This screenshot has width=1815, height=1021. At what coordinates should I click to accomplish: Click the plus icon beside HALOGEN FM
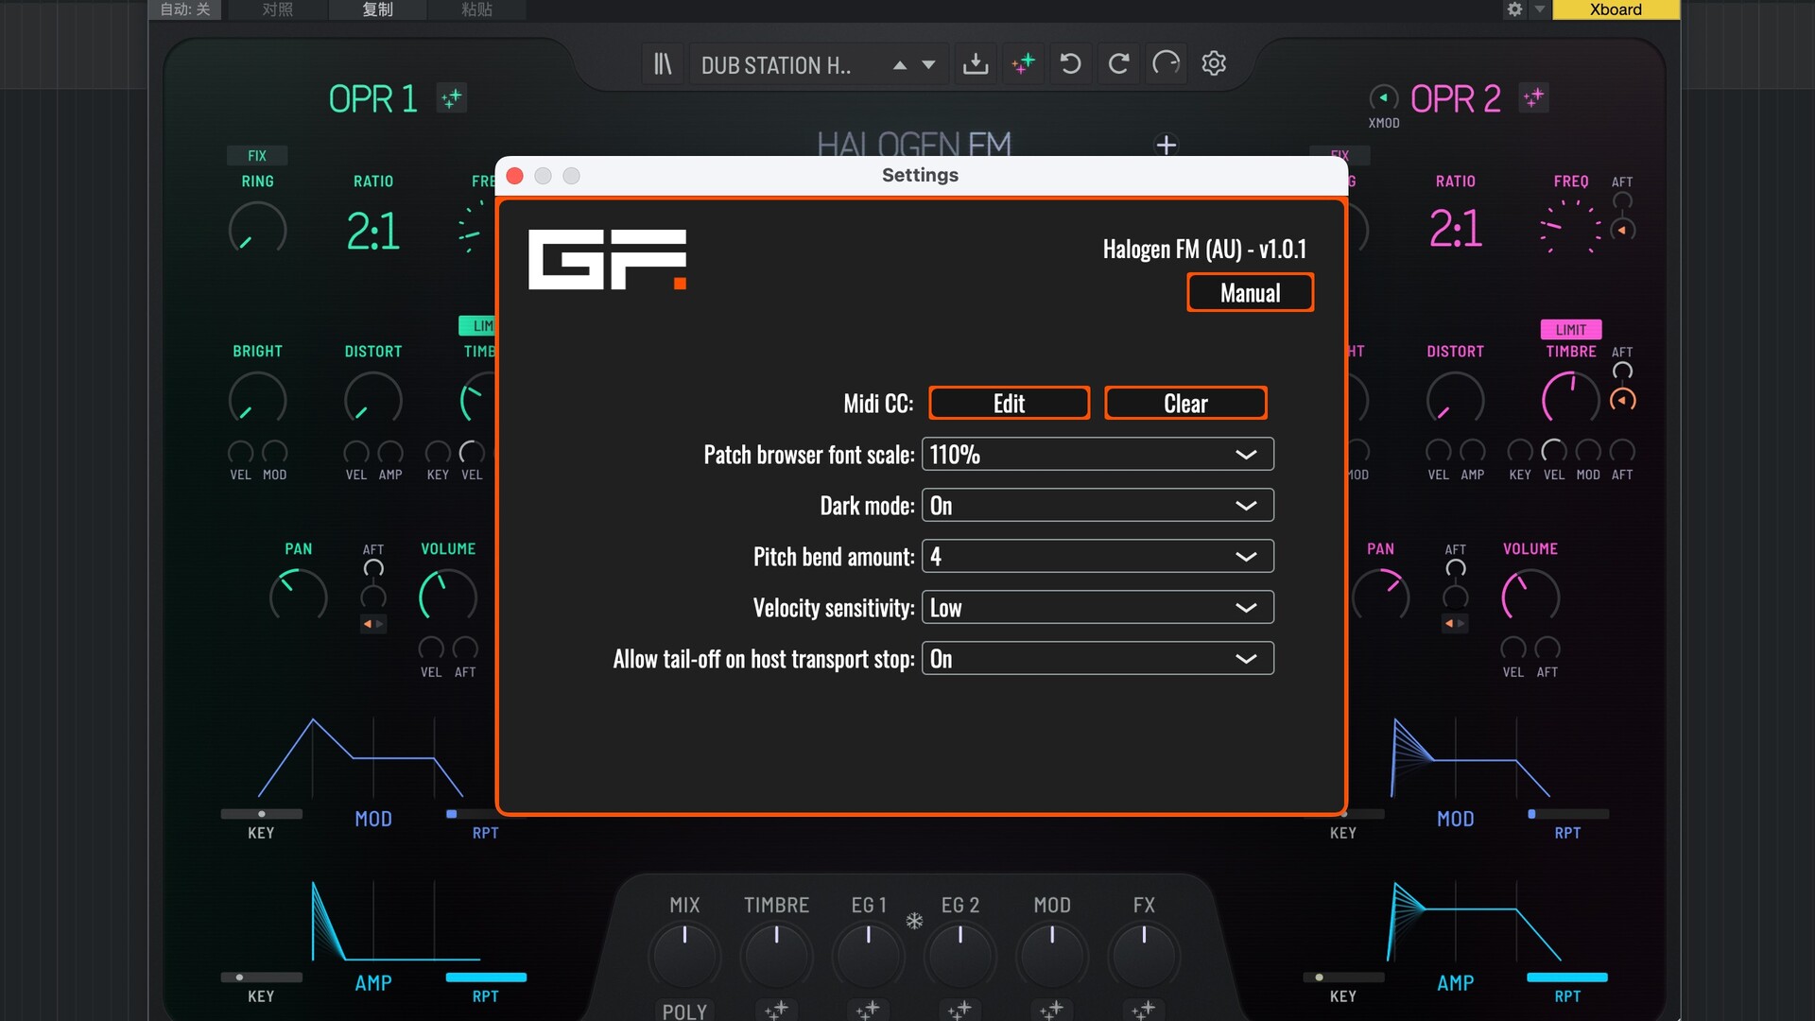[x=1167, y=145]
